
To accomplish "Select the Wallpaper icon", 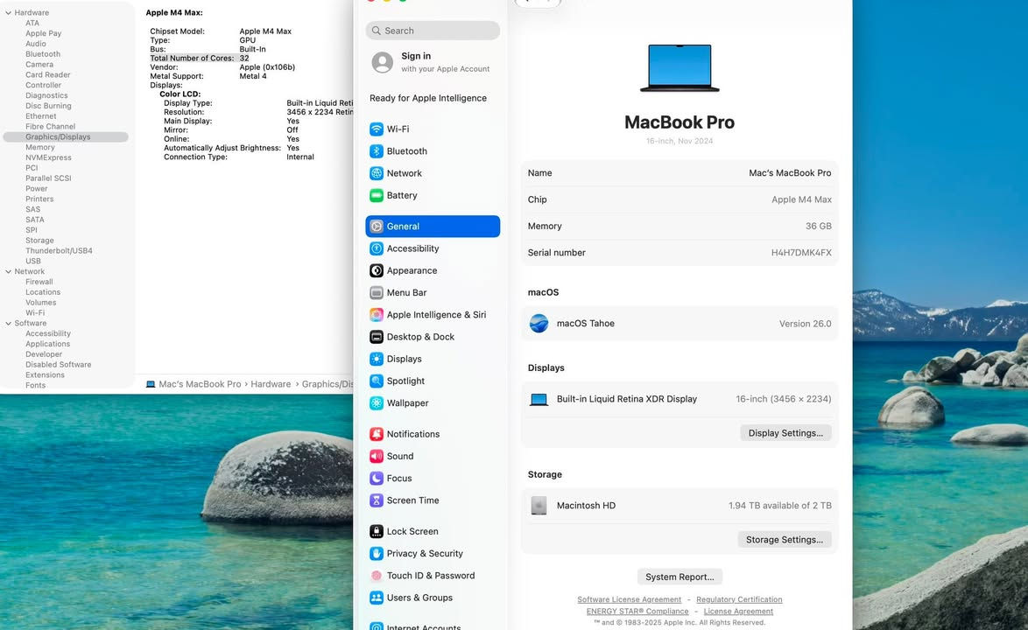I will pos(377,403).
